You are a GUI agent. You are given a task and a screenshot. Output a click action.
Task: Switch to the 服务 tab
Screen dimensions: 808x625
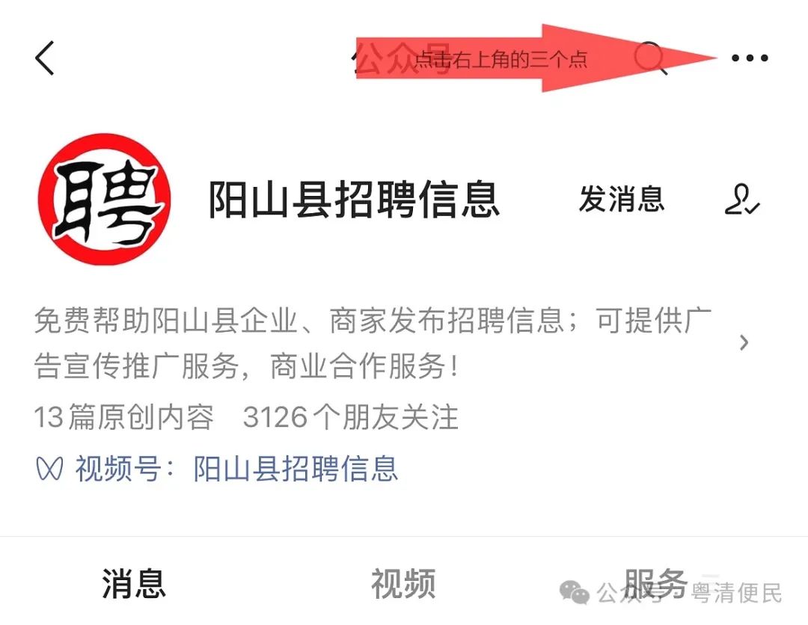pos(655,584)
